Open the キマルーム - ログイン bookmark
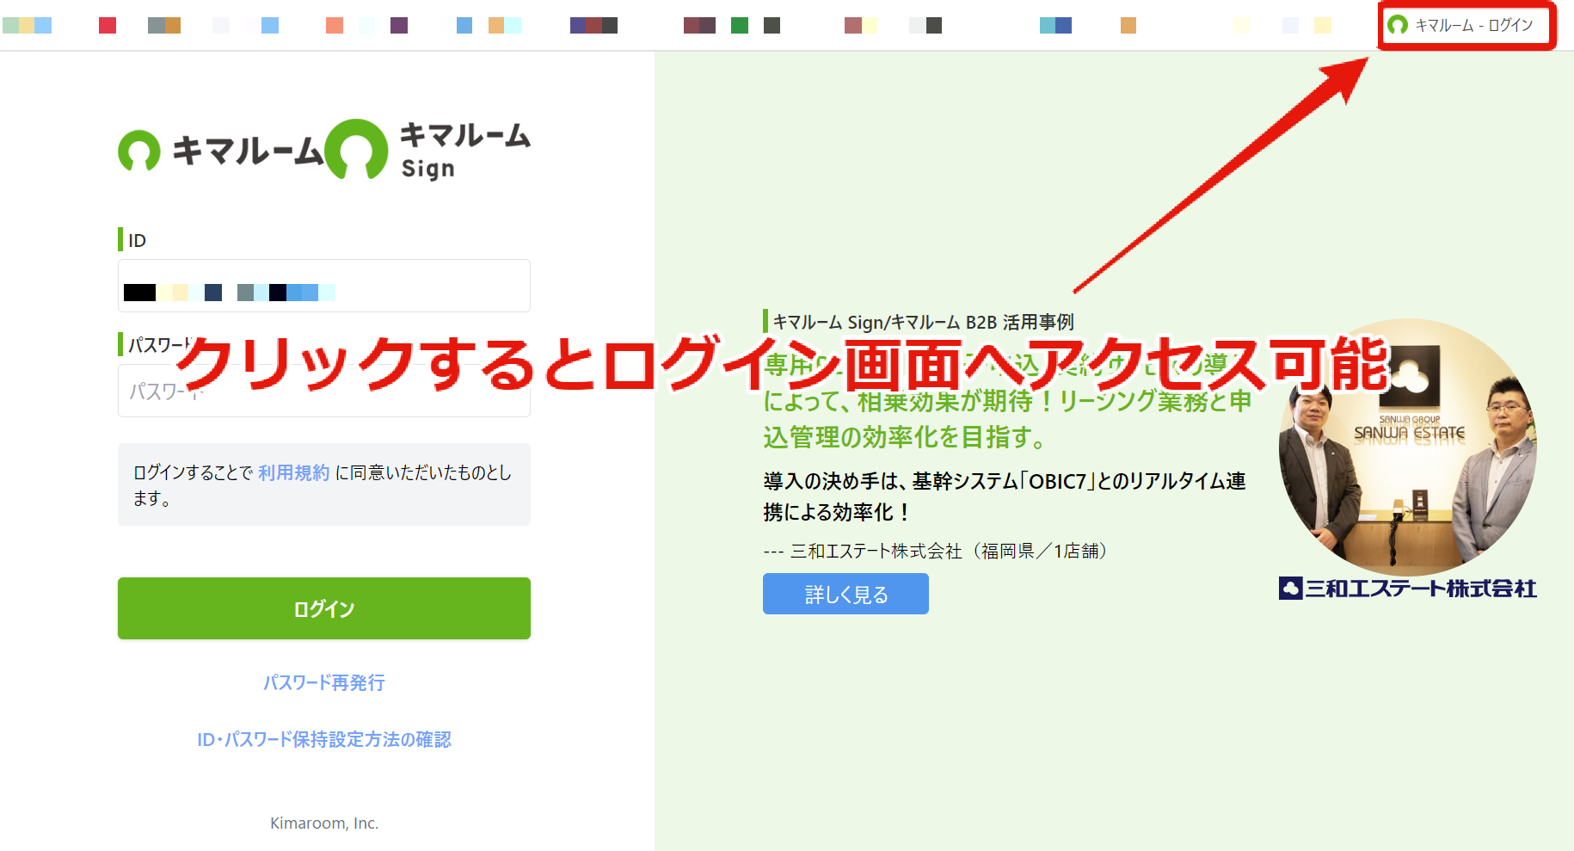Image resolution: width=1574 pixels, height=851 pixels. (1460, 25)
